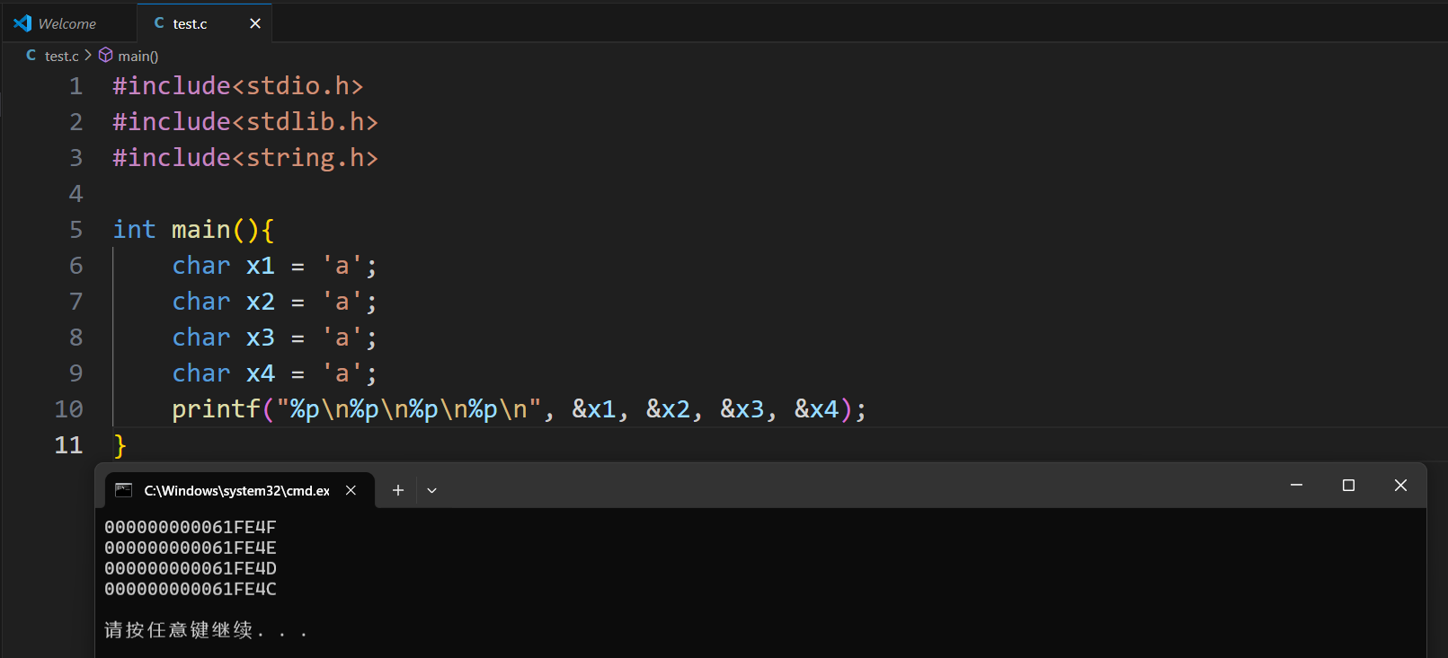Click the C file icon on test.c tab
This screenshot has width=1448, height=658.
tap(159, 23)
